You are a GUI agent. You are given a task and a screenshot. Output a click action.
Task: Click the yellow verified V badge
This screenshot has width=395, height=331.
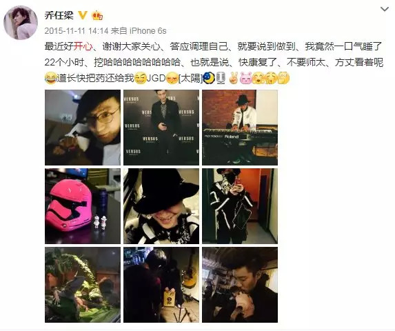83,15
